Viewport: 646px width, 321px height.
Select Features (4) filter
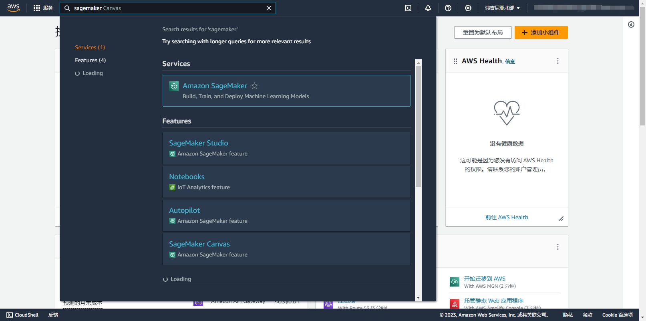[90, 60]
